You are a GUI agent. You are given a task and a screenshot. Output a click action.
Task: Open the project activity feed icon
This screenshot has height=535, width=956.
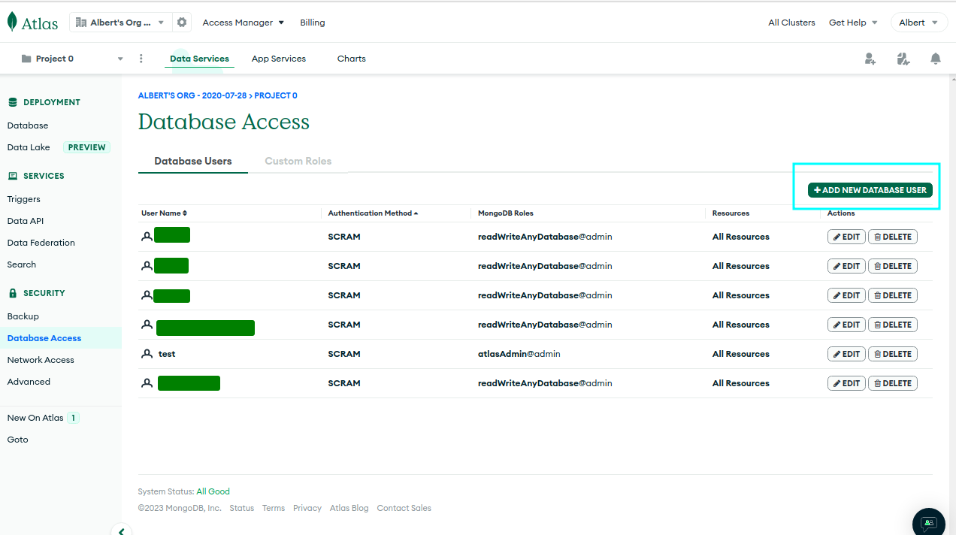pos(903,59)
